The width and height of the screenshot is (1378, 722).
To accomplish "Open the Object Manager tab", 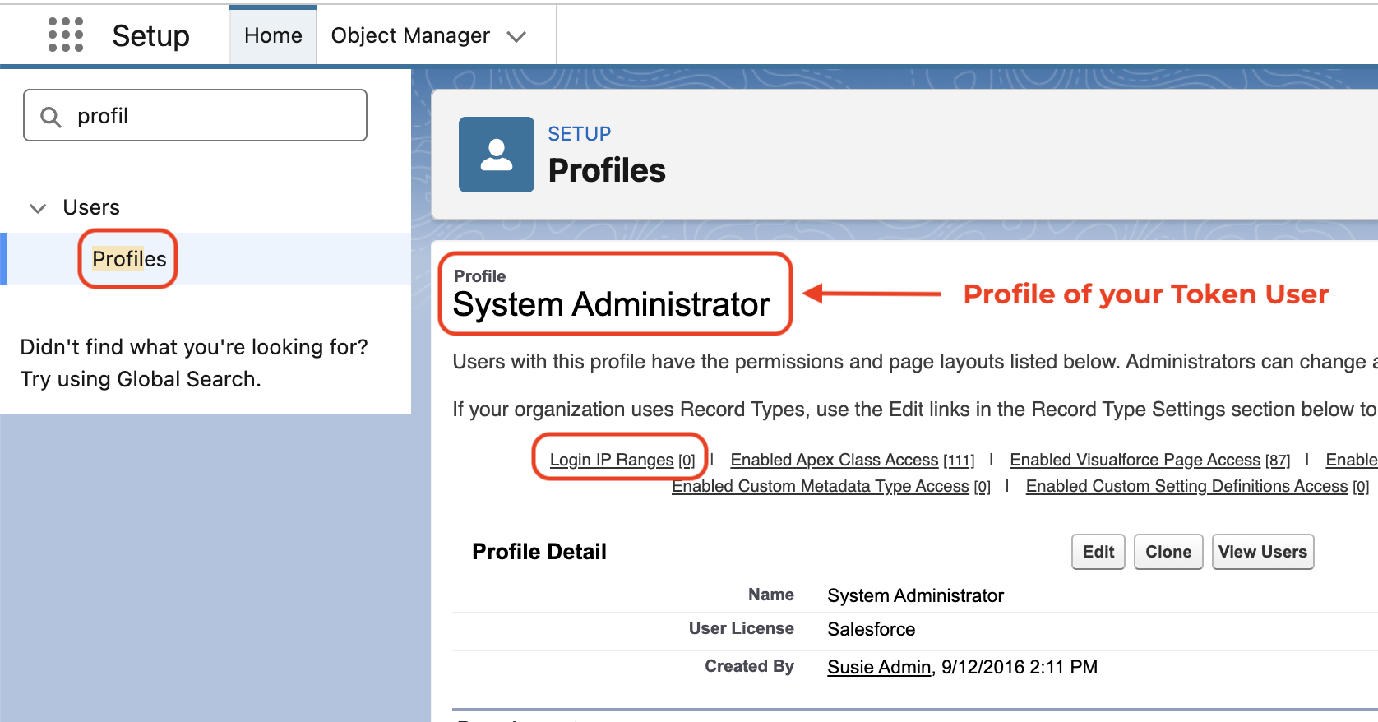I will click(410, 35).
